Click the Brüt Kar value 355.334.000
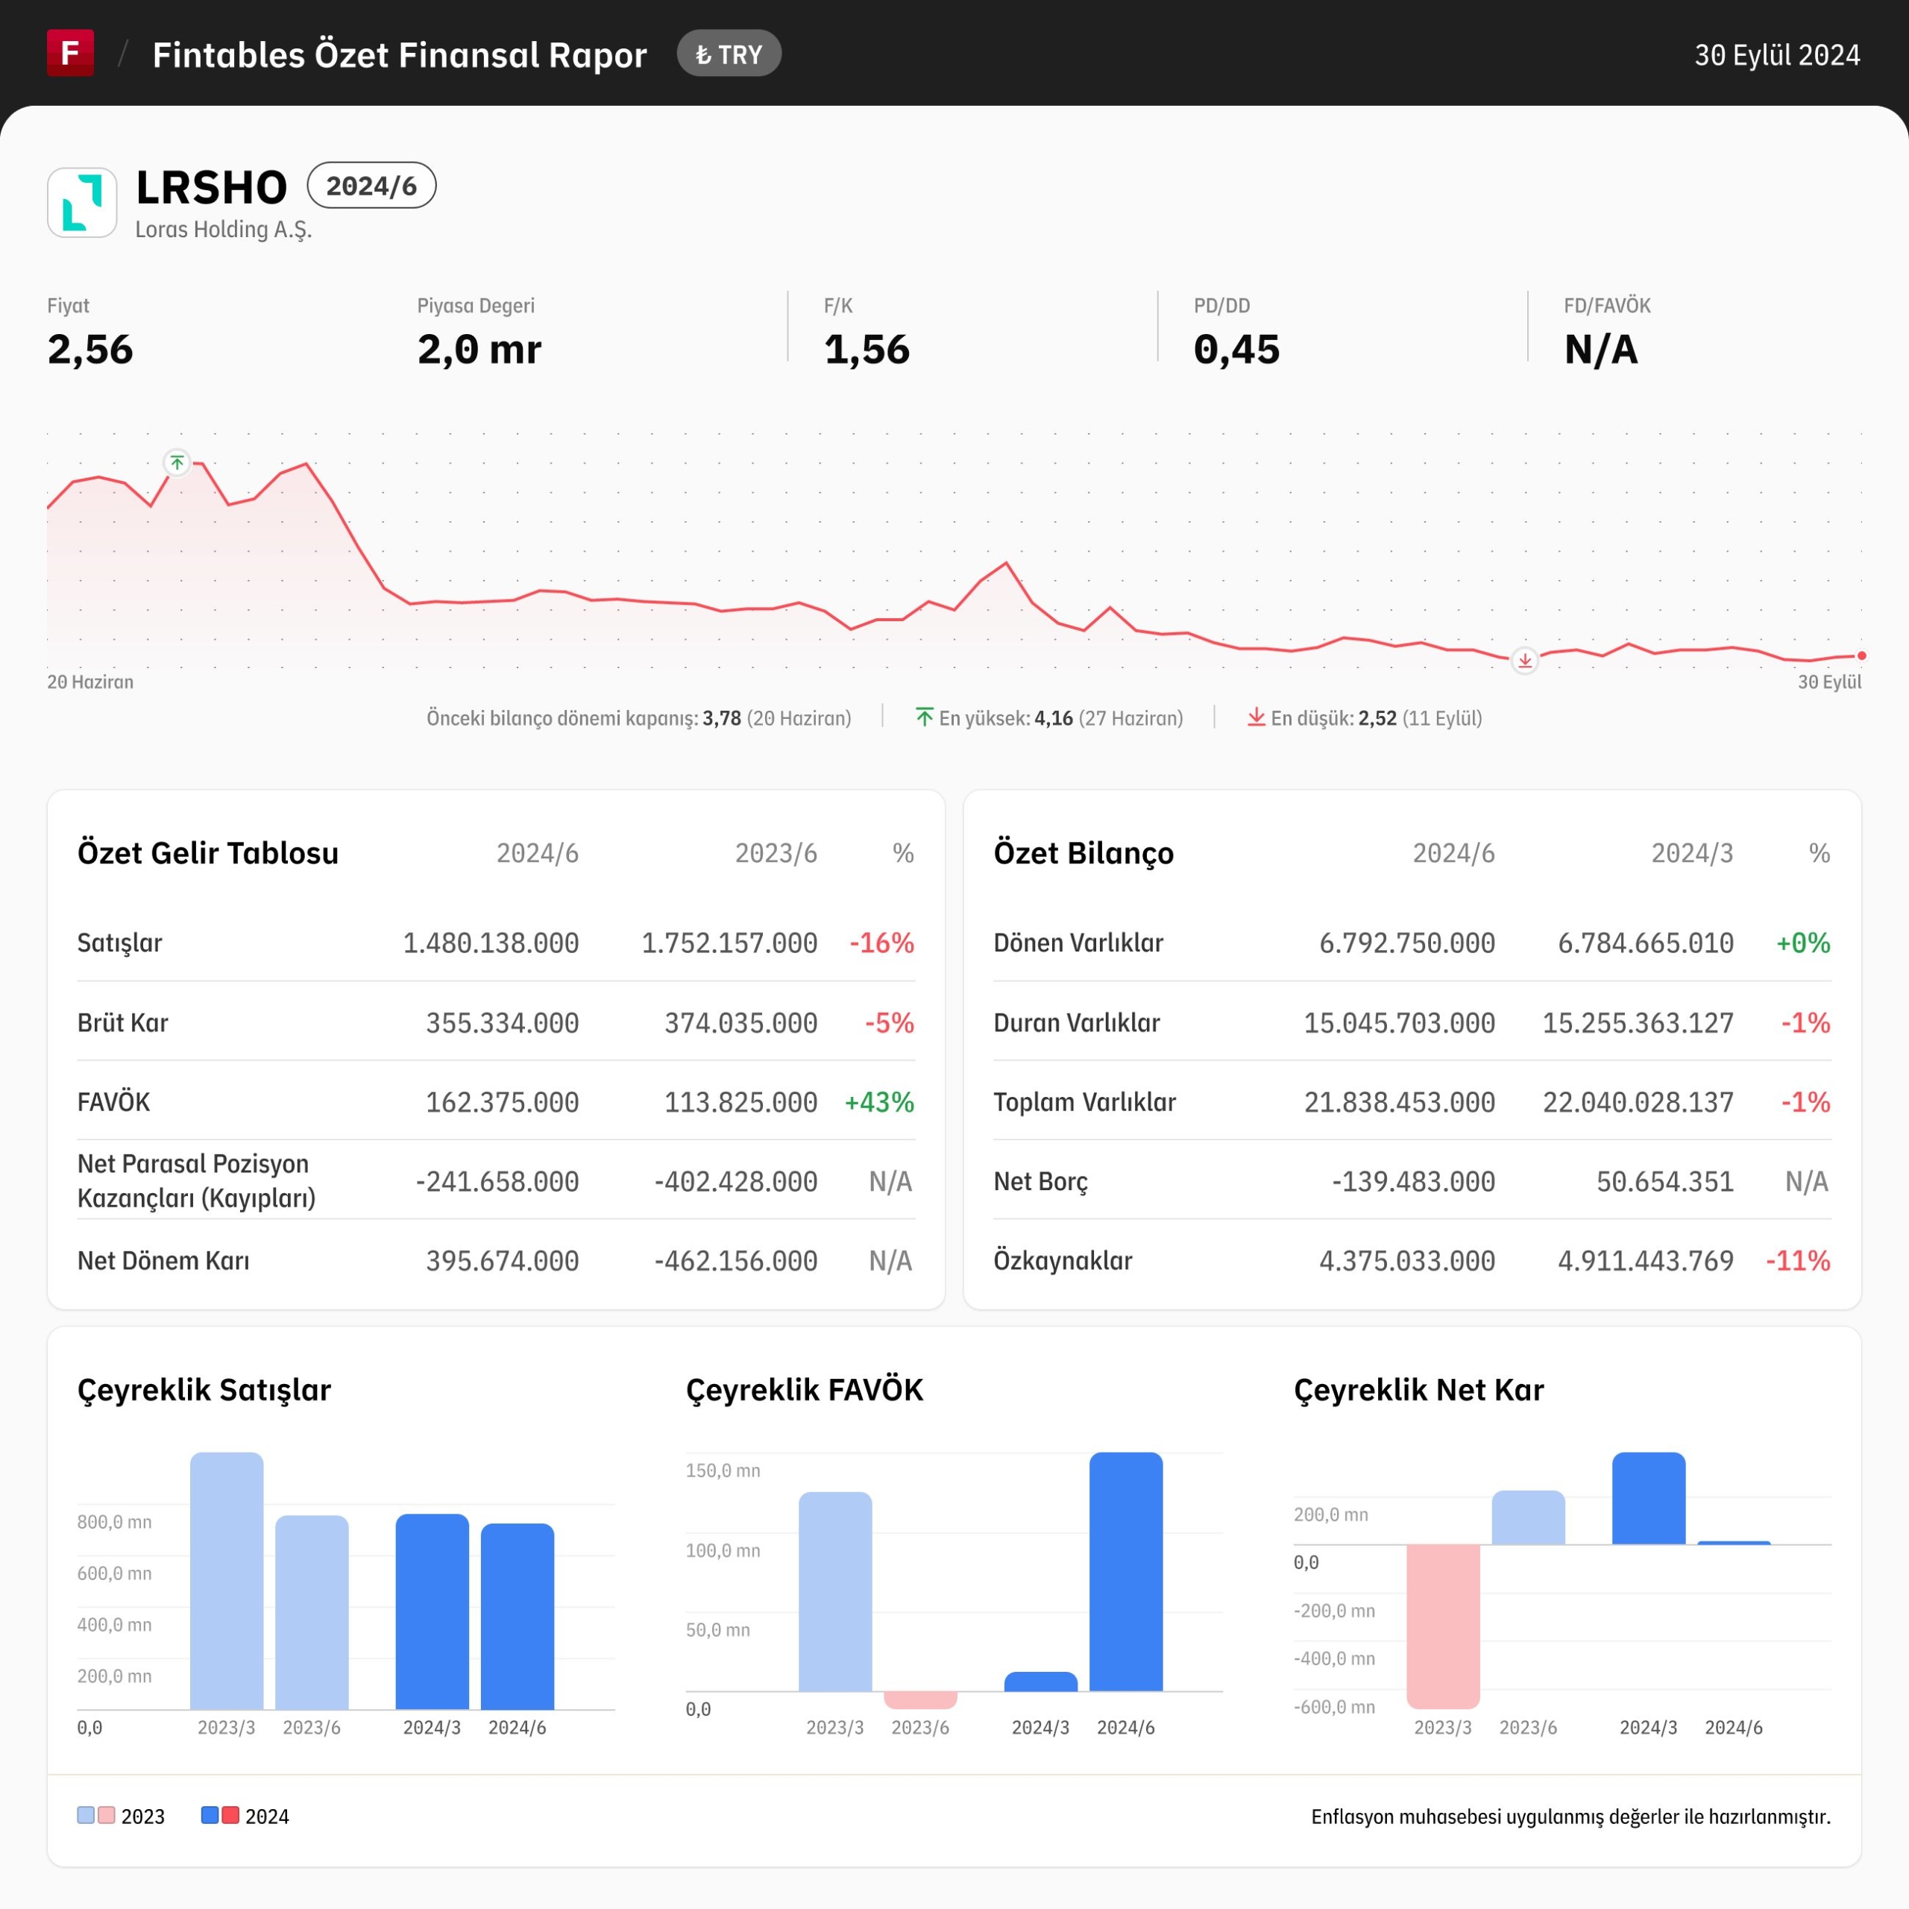Image resolution: width=1909 pixels, height=1909 pixels. coord(502,1022)
